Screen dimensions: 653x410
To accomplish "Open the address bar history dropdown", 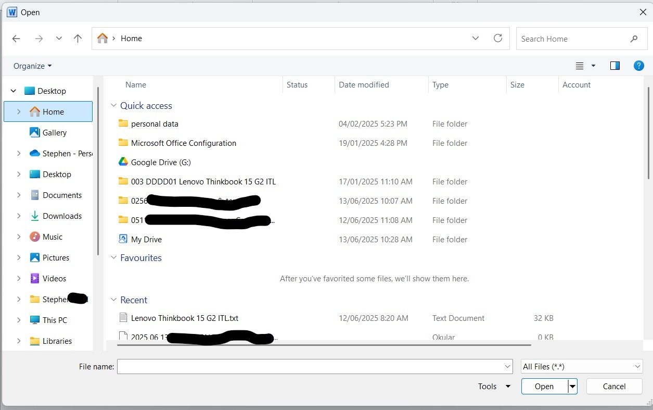I will coord(475,38).
